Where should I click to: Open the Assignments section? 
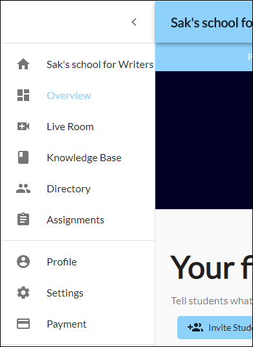[x=76, y=220]
